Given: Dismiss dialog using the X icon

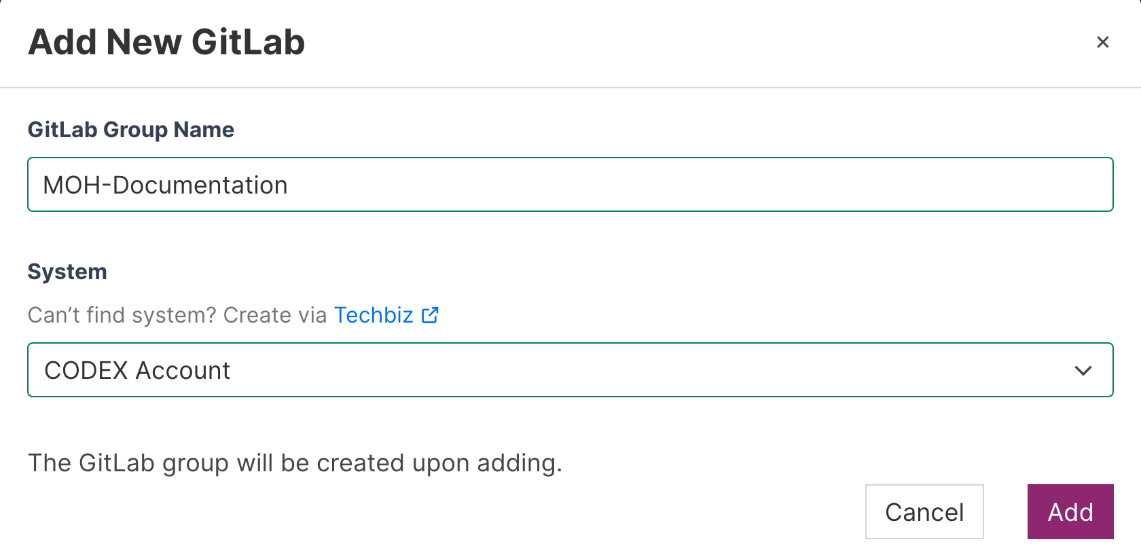Looking at the screenshot, I should (x=1102, y=42).
